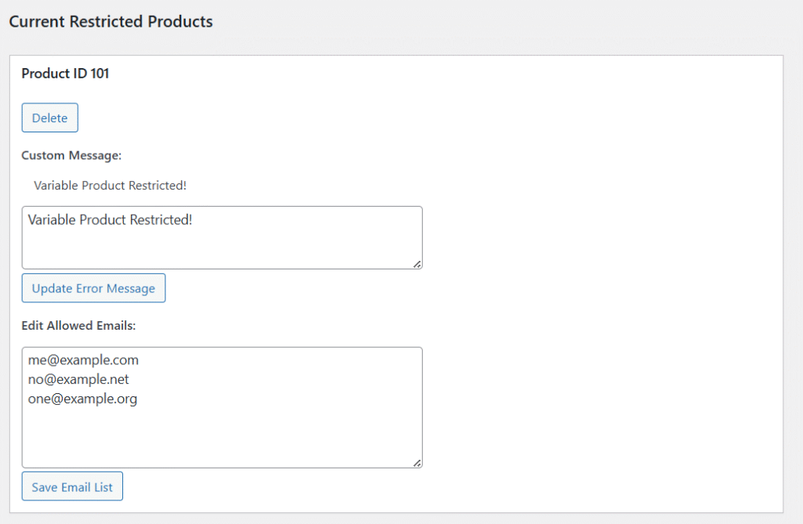Image resolution: width=803 pixels, height=524 pixels.
Task: Click the Variable Product Restricted! text inside the textarea
Action: 110,220
